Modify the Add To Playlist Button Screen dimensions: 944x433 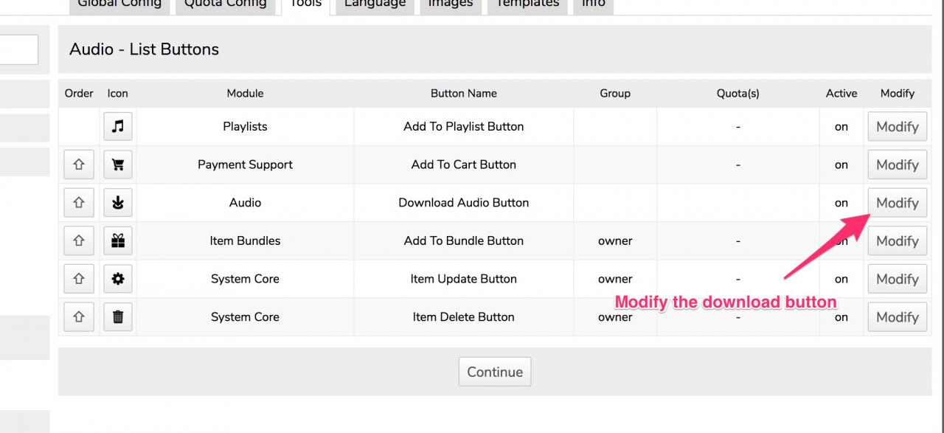point(897,127)
